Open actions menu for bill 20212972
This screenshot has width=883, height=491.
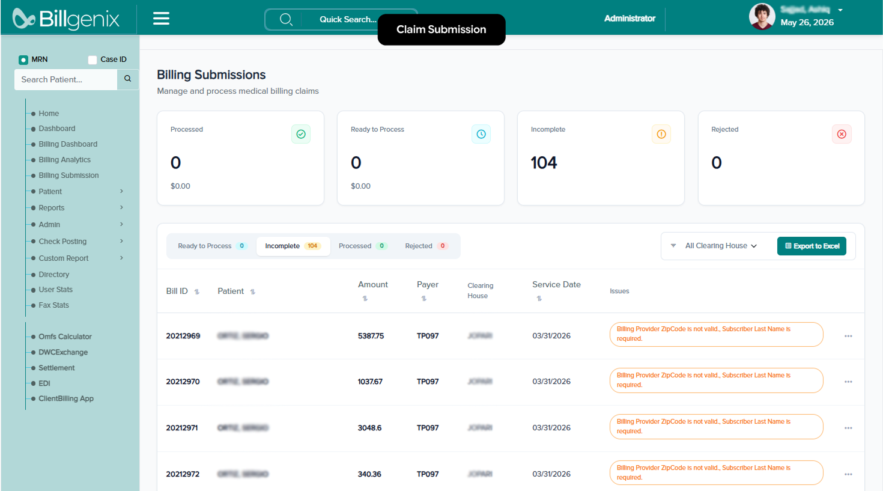point(848,474)
